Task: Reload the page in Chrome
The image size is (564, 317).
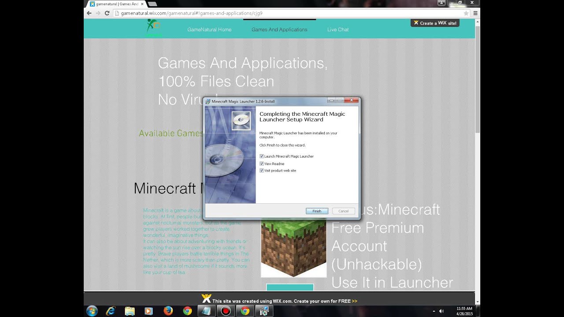Action: coord(107,13)
